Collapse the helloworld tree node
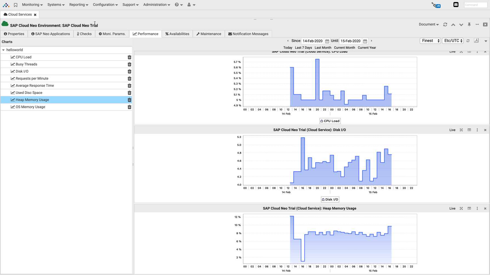Image resolution: width=490 pixels, height=275 pixels. 3,50
